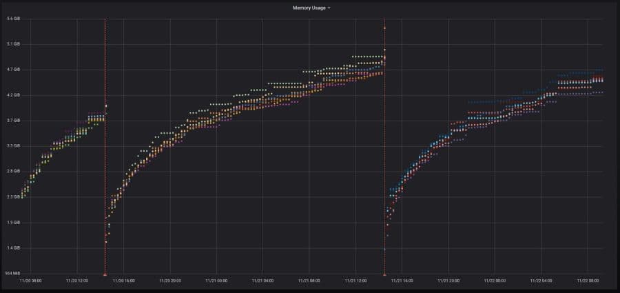This screenshot has height=293, width=620.
Task: Click the 11/21 16:00 time label
Action: tap(402, 281)
